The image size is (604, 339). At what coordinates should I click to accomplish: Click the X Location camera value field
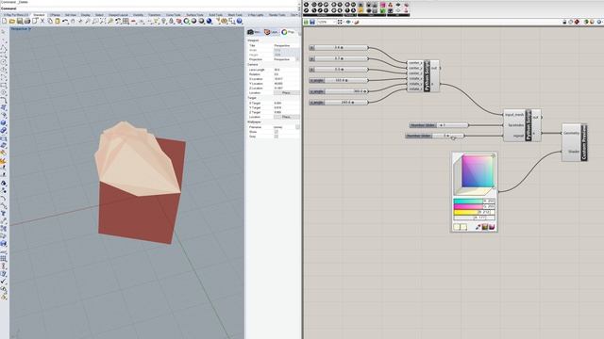[x=287, y=79]
